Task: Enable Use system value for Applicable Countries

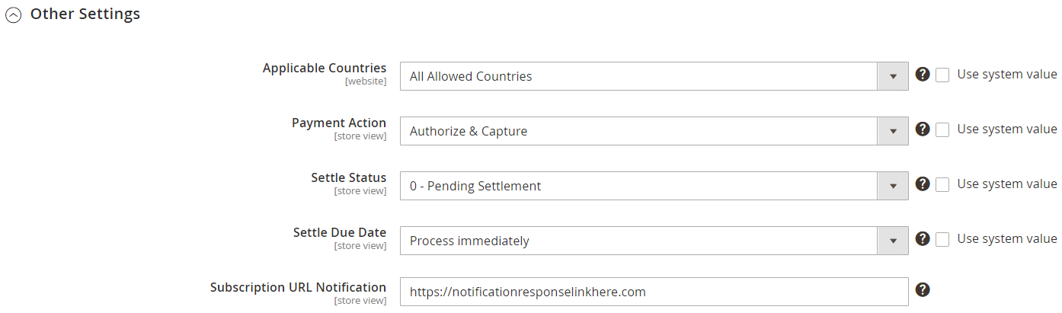Action: (942, 75)
